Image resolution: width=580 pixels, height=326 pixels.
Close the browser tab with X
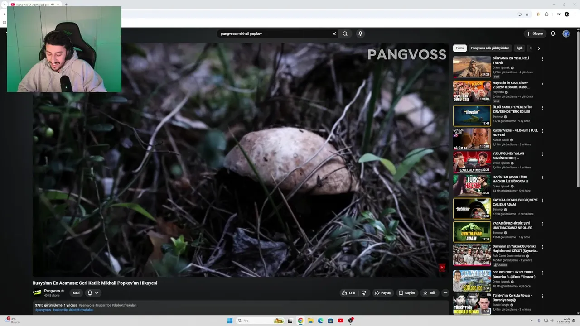[x=58, y=5]
